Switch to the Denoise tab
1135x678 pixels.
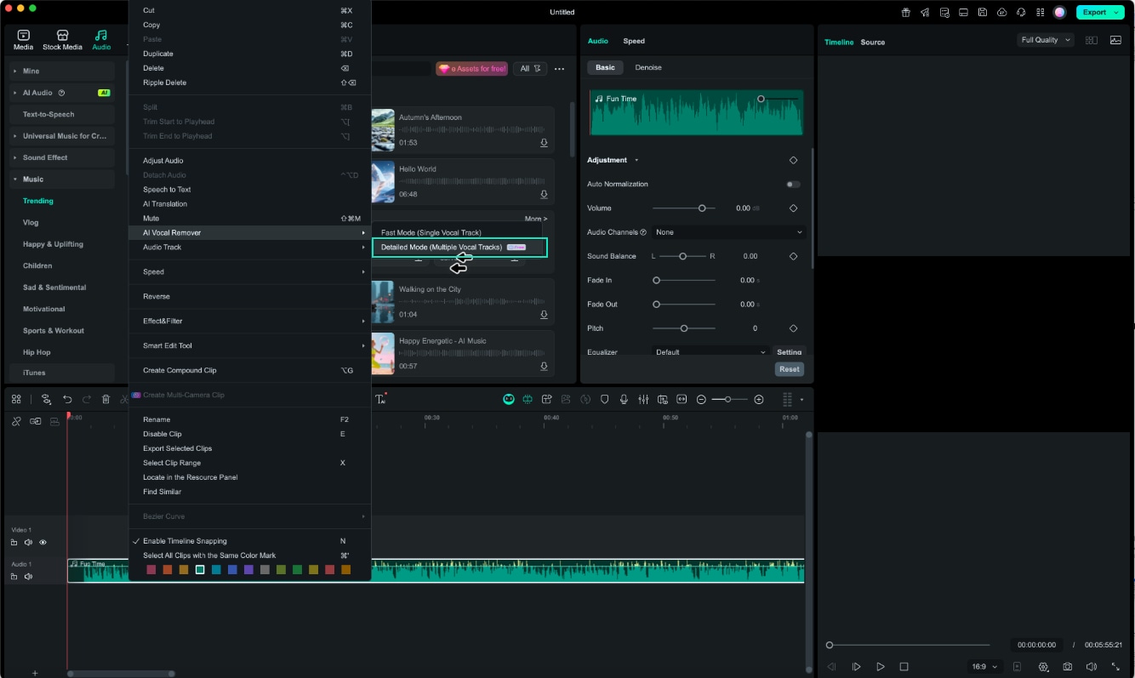tap(647, 67)
